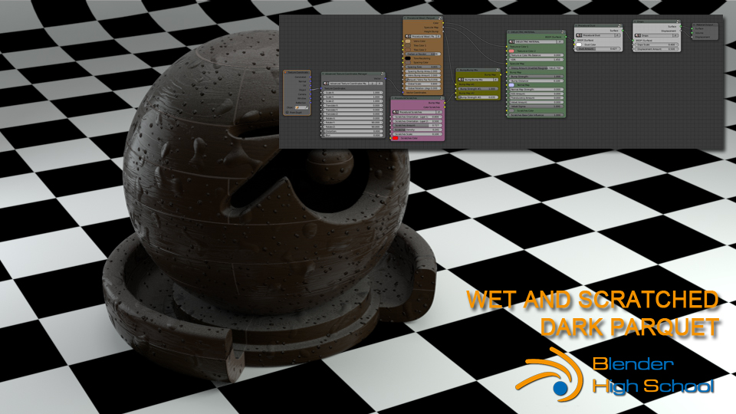The width and height of the screenshot is (736, 414).
Task: Click Texture Coordinate node header icon
Action: click(285, 72)
